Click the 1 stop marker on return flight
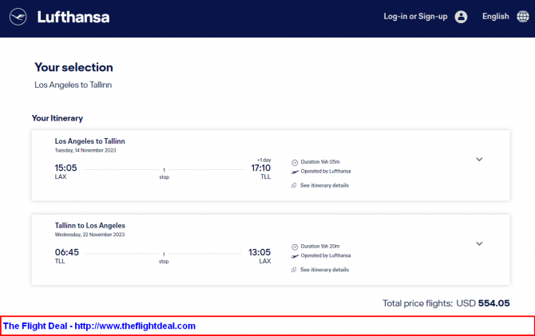This screenshot has width=535, height=336. [164, 258]
